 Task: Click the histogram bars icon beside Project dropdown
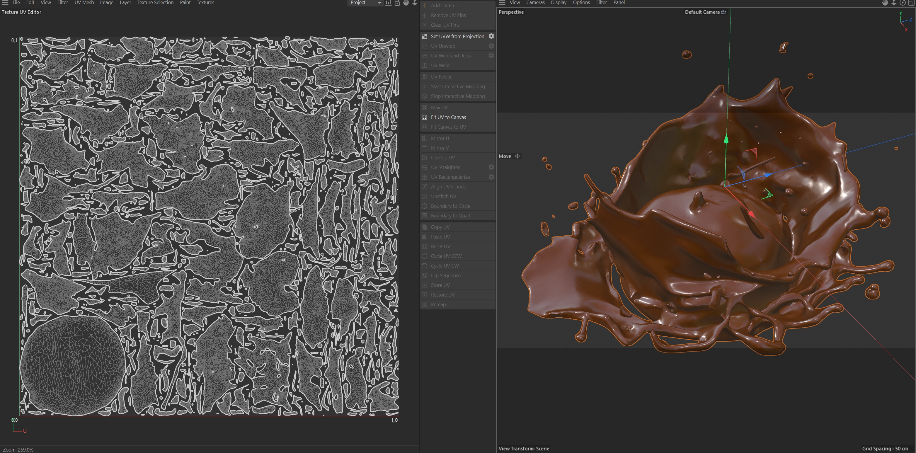tap(388, 2)
